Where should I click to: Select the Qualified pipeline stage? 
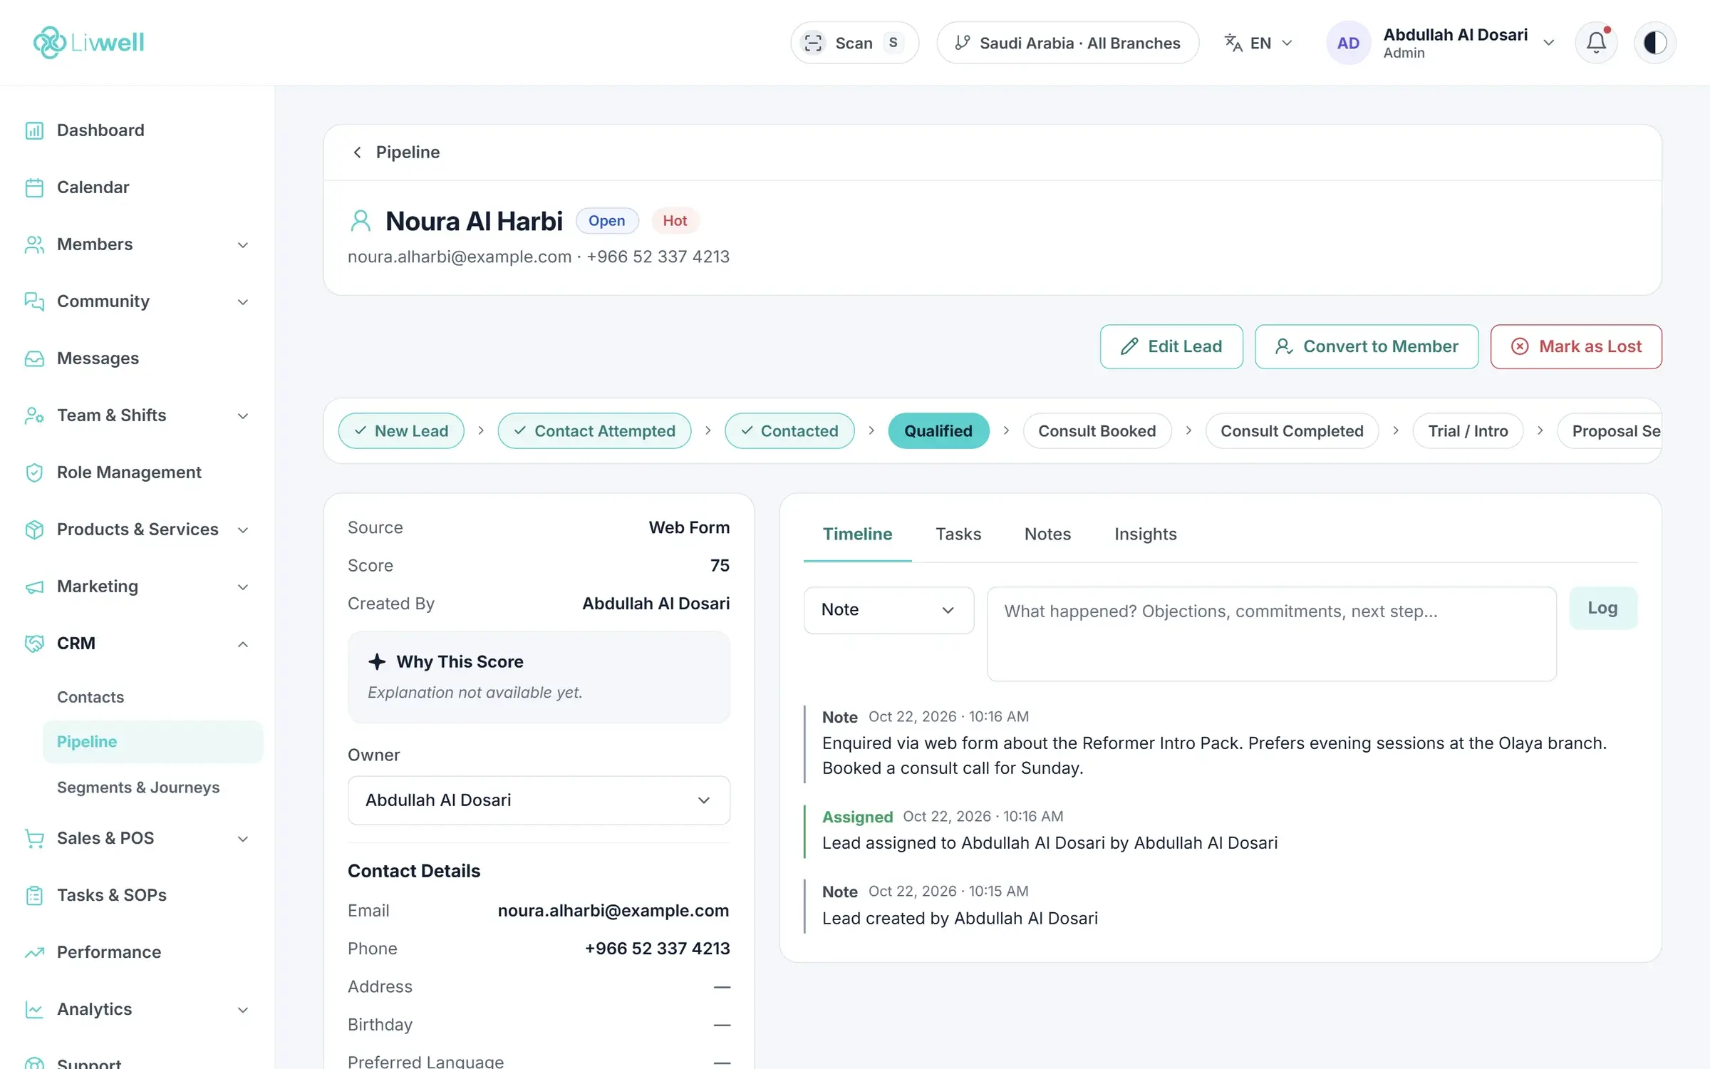tap(938, 431)
